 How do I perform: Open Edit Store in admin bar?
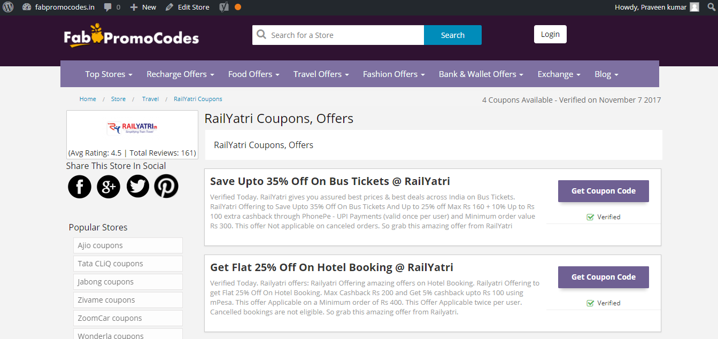click(187, 7)
